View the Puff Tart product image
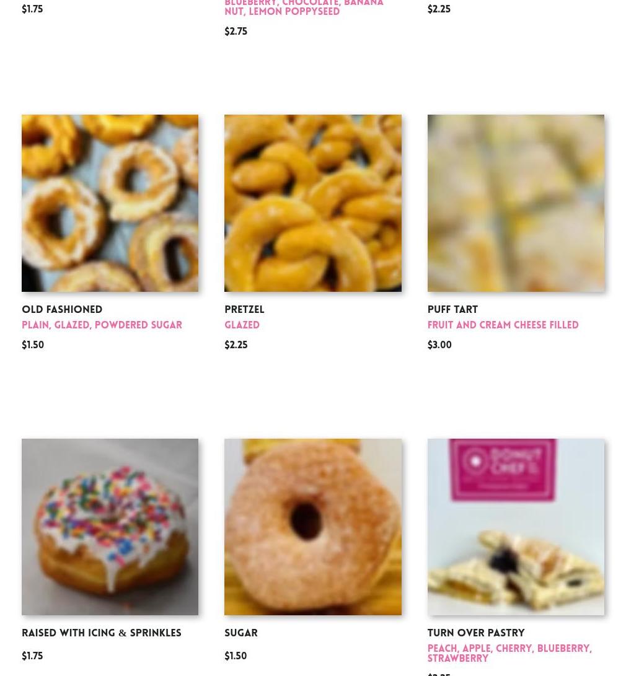 tap(516, 203)
